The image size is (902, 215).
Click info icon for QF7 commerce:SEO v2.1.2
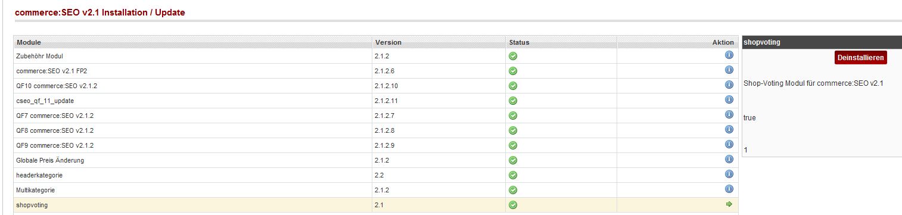click(729, 114)
